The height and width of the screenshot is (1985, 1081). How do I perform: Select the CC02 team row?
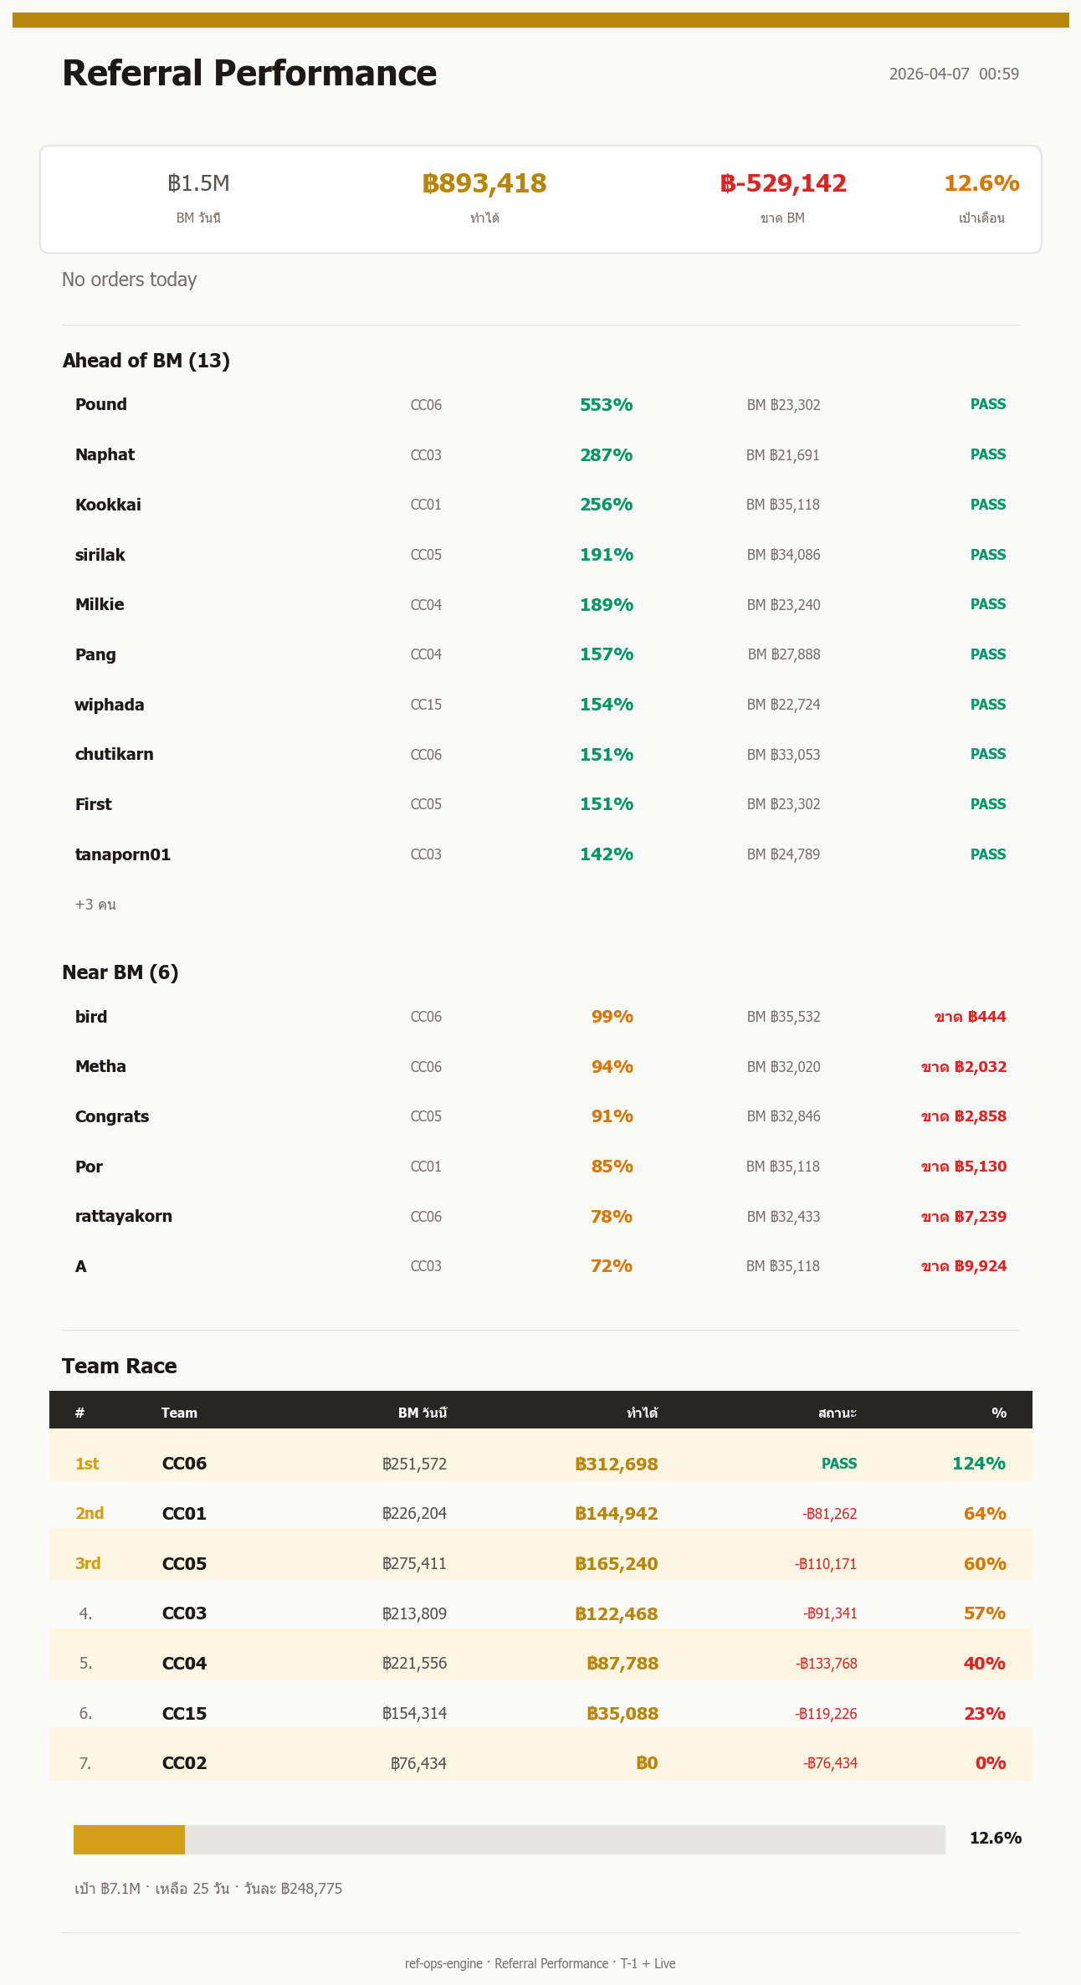coord(540,1763)
